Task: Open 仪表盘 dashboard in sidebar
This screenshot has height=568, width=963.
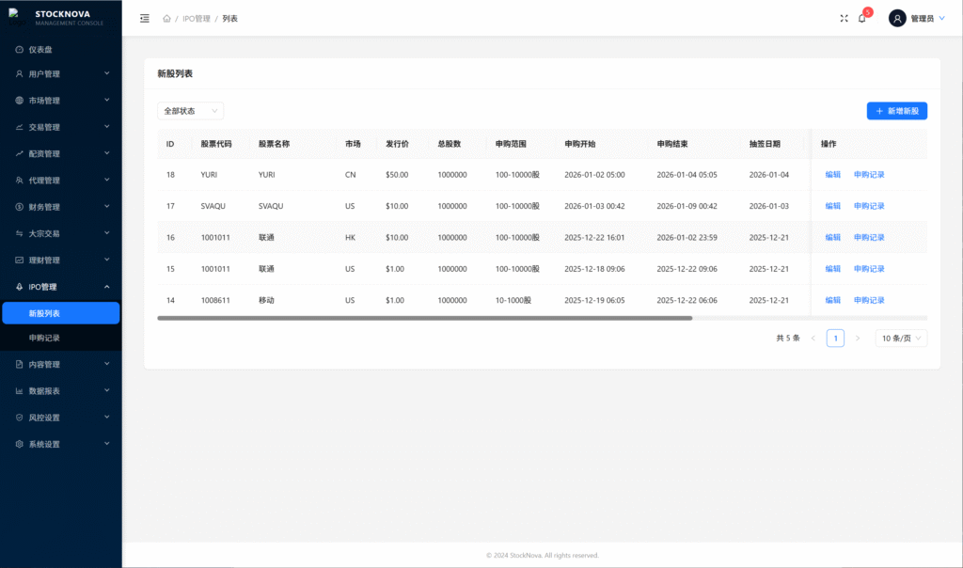Action: coord(40,49)
